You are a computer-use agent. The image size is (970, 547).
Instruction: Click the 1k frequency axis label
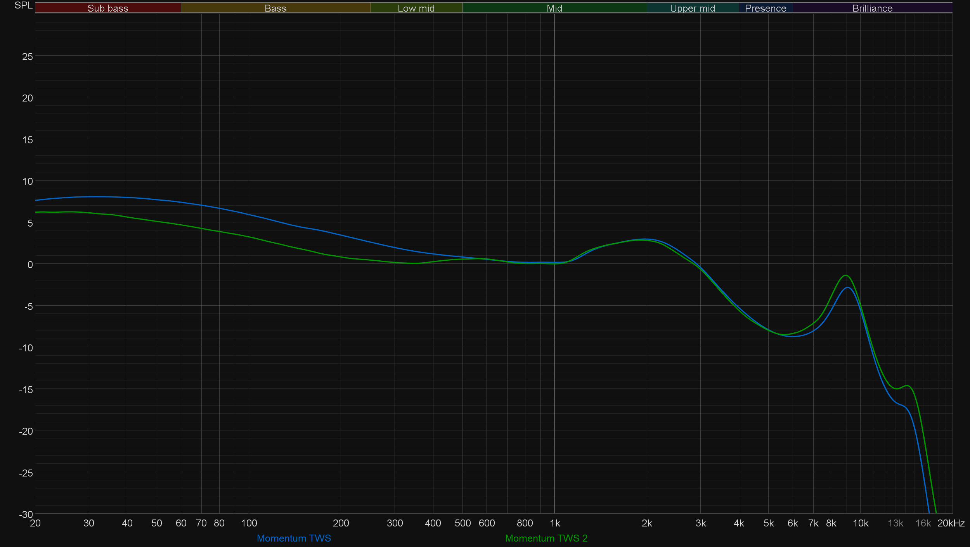pos(554,523)
